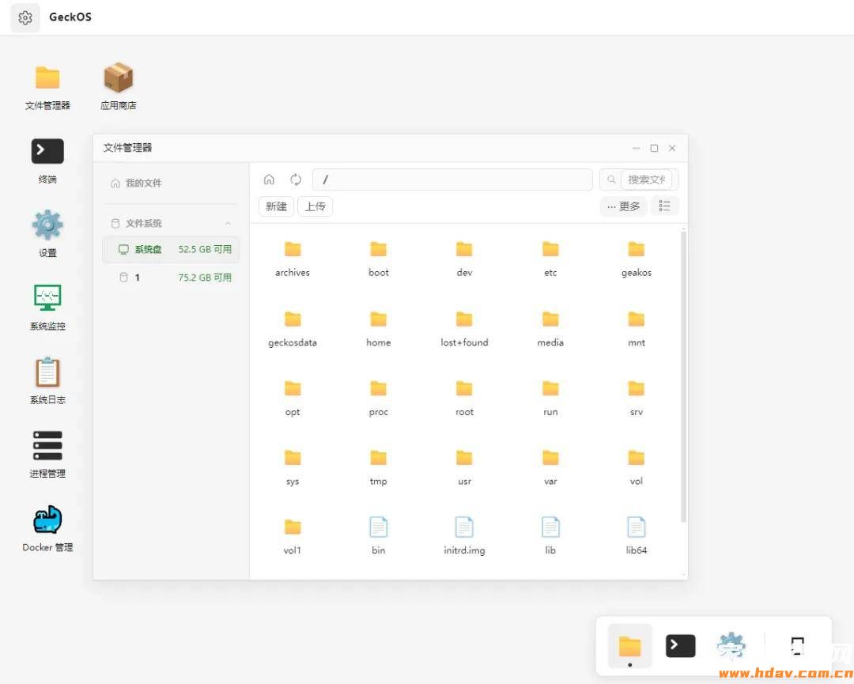Click the GeckOS gear menu button
The width and height of the screenshot is (854, 684).
[x=25, y=17]
